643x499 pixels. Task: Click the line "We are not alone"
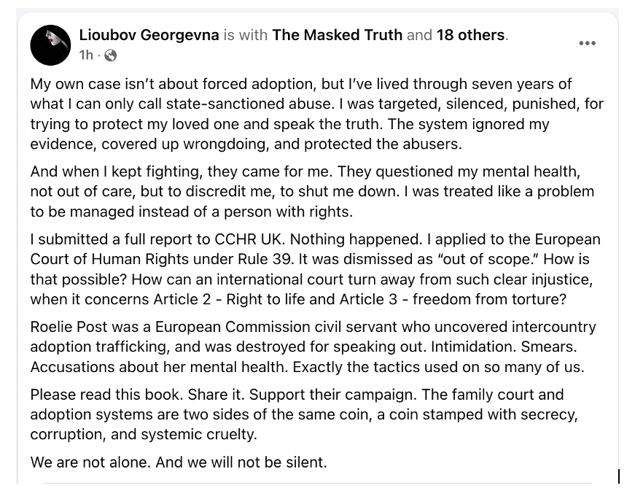coord(179,462)
